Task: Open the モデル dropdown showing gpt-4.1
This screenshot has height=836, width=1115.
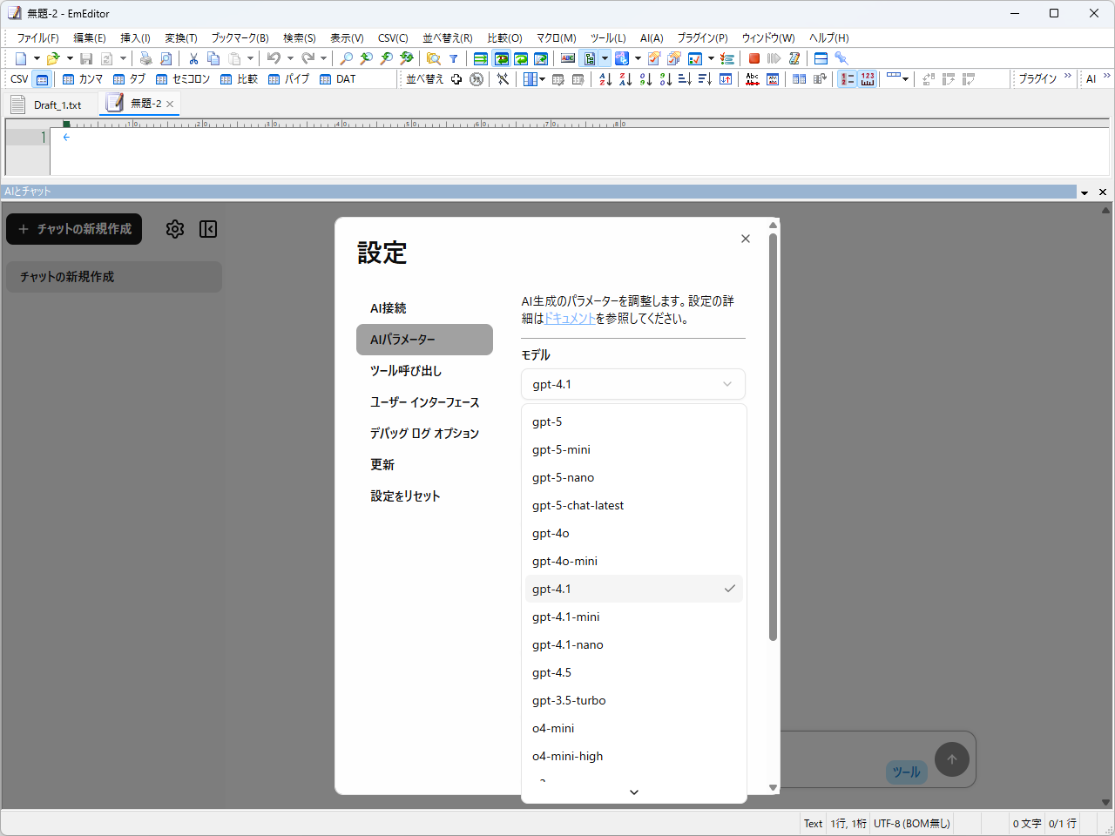Action: tap(633, 384)
